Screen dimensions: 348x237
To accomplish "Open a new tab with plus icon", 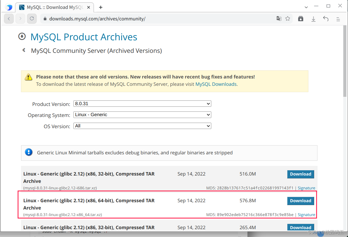I will coord(101,7).
